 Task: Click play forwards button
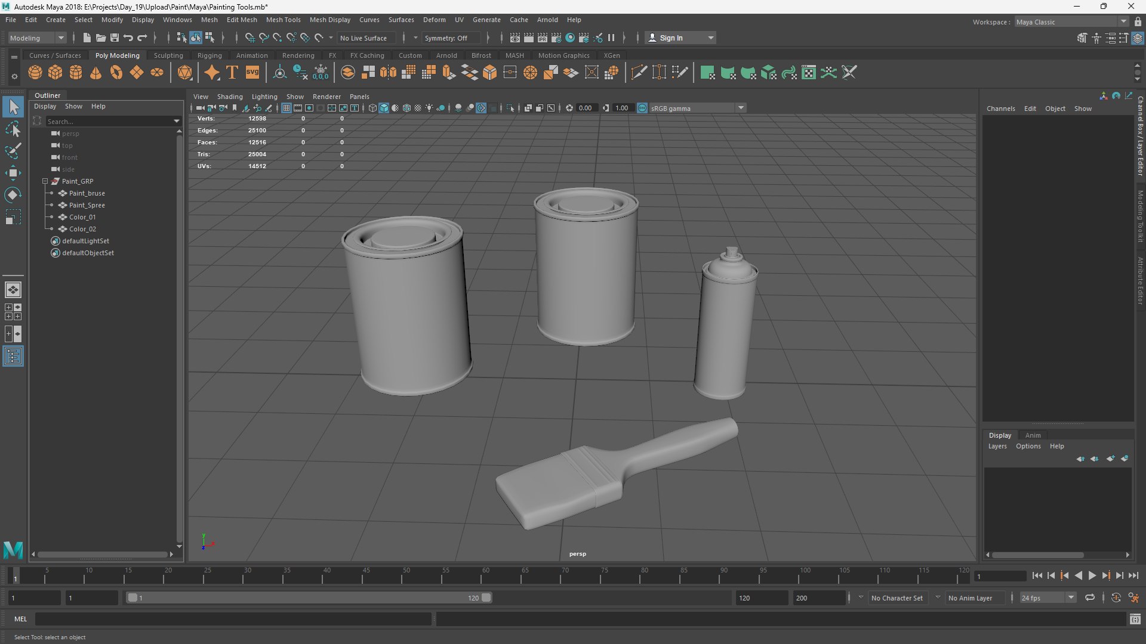click(1092, 575)
